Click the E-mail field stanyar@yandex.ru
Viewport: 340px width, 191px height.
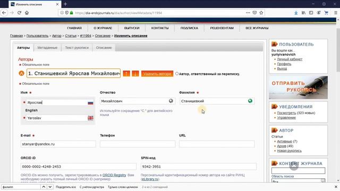pyautogui.click(x=58, y=144)
